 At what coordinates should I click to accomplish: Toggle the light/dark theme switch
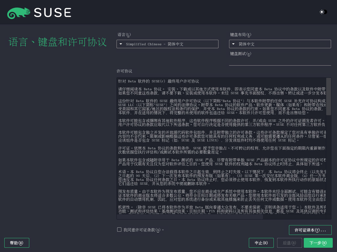(323, 12)
